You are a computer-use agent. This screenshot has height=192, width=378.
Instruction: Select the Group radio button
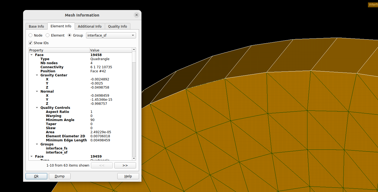[x=70, y=35]
